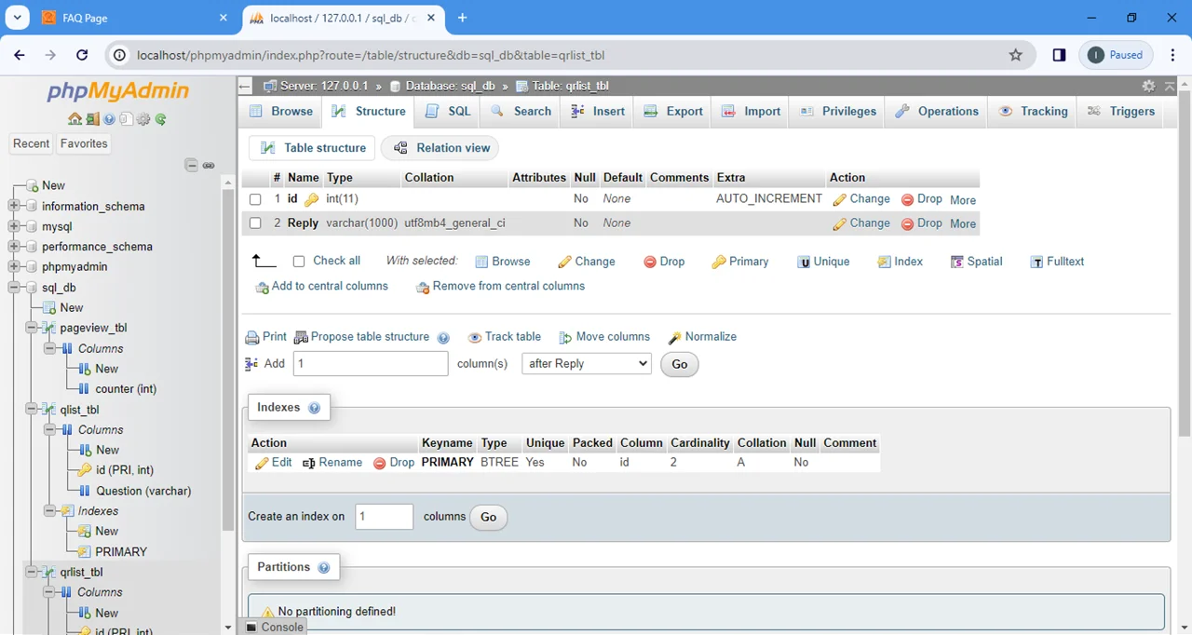Collapse all navigation tree minus icon
Screen dimensions: 1192x635
(191, 166)
